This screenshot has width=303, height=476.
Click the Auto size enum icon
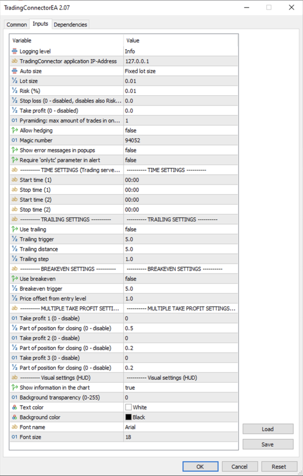(x=14, y=71)
